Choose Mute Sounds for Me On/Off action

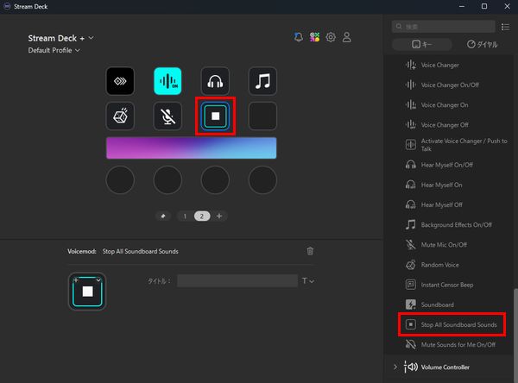449,345
